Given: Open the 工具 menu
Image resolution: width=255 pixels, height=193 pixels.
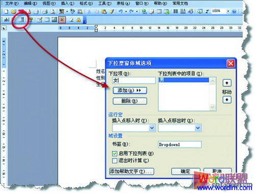Looking at the screenshot, I should click(x=105, y=4).
